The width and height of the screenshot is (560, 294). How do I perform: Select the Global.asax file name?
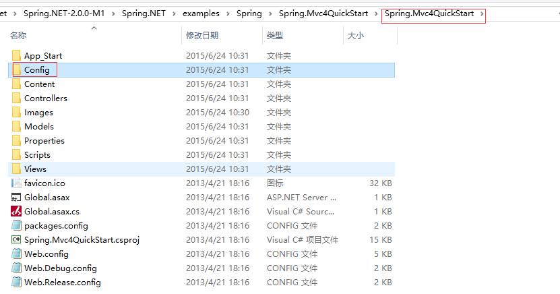pos(46,197)
